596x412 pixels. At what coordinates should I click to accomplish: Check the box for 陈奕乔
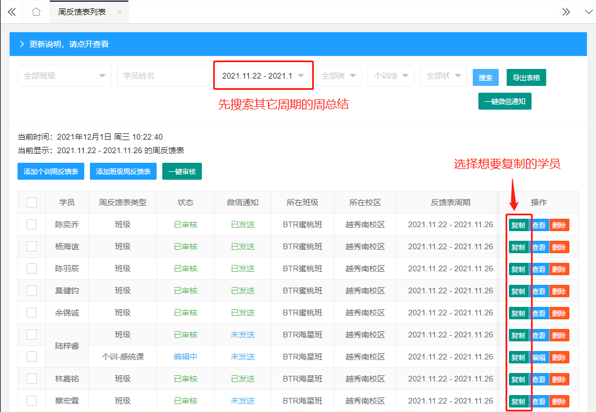pyautogui.click(x=32, y=224)
